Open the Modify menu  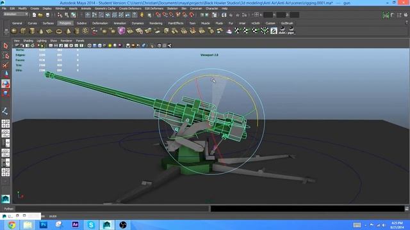point(22,8)
